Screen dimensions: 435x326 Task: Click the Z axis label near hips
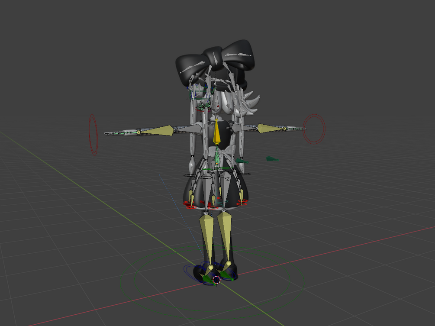(x=228, y=179)
